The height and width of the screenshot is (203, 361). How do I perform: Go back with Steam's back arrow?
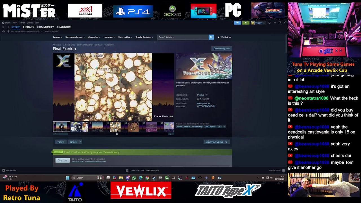3,27
